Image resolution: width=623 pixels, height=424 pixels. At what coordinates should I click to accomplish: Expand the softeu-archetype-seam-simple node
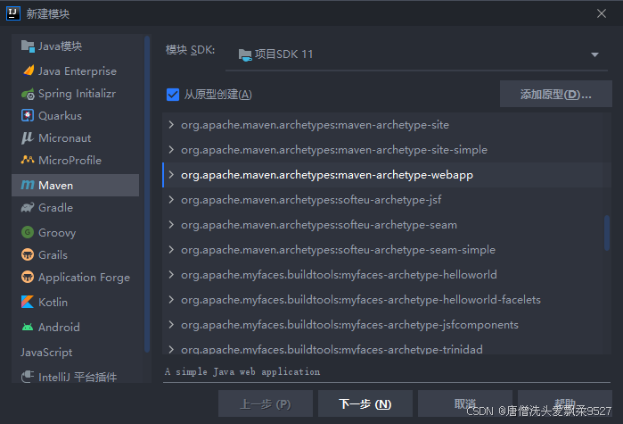click(x=171, y=249)
